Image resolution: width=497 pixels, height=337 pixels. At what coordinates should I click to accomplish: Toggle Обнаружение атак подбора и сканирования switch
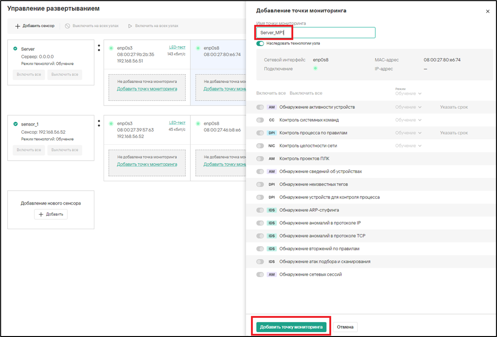point(260,262)
